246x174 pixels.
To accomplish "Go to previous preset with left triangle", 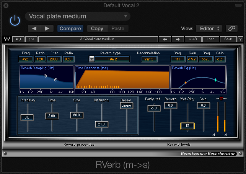I will point(34,29).
